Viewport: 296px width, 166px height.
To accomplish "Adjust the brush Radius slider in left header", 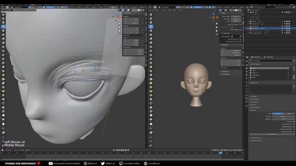I will coord(35,7).
